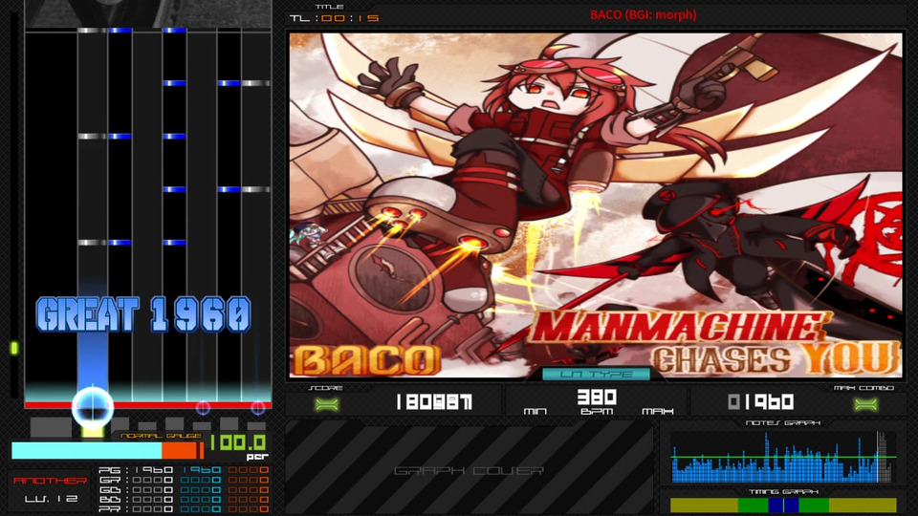Click the LN TYPE label under artwork
Image resolution: width=918 pixels, height=516 pixels.
click(x=597, y=374)
